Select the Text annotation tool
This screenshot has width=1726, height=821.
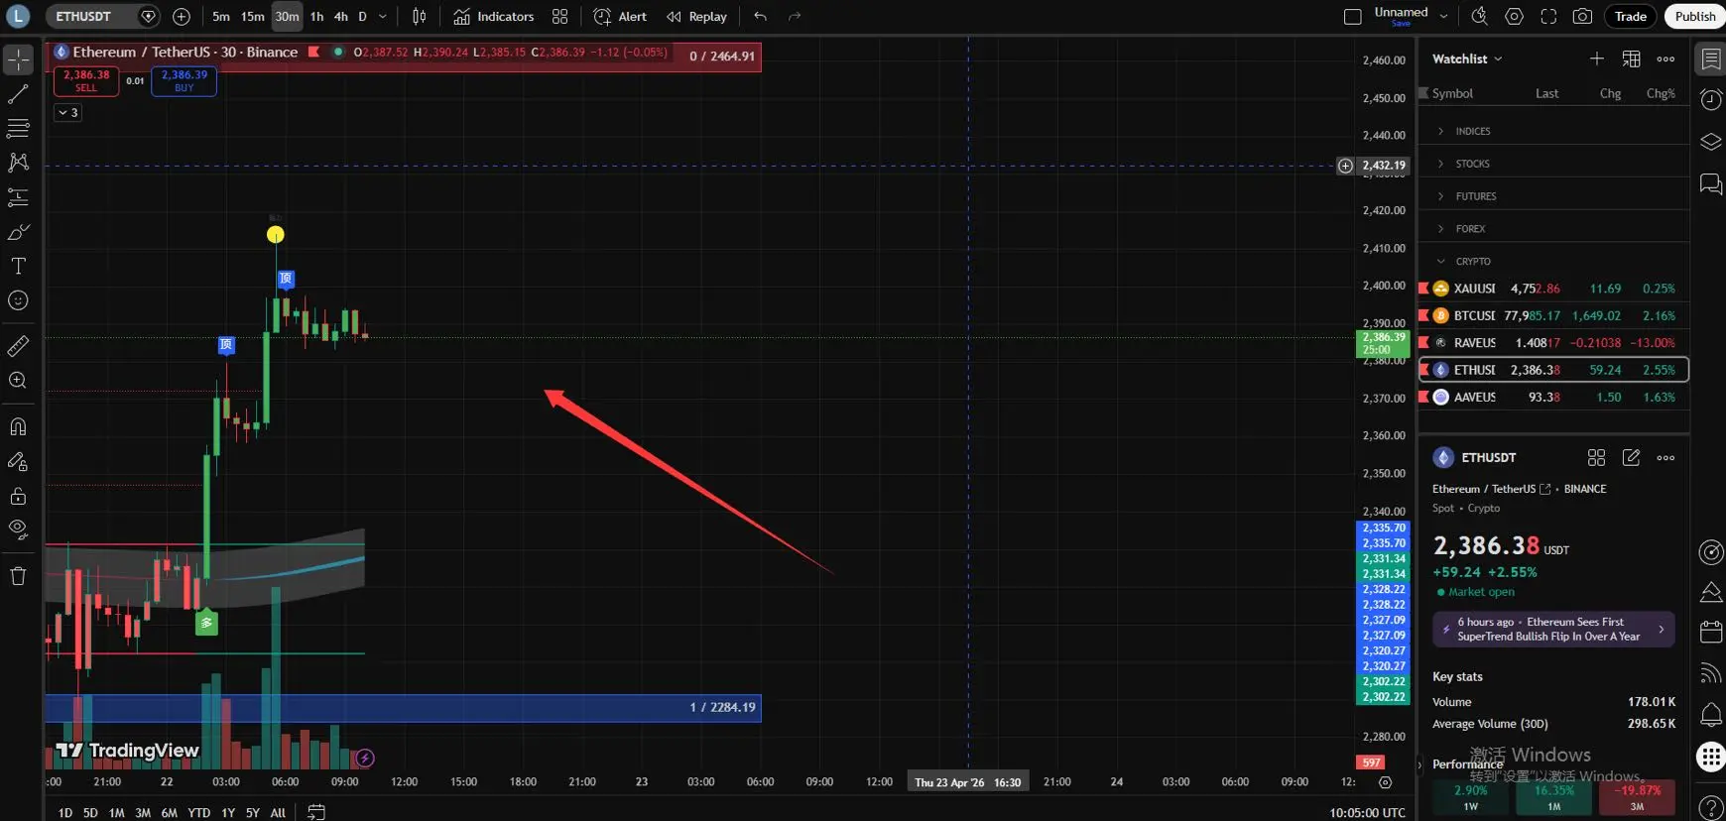(18, 266)
